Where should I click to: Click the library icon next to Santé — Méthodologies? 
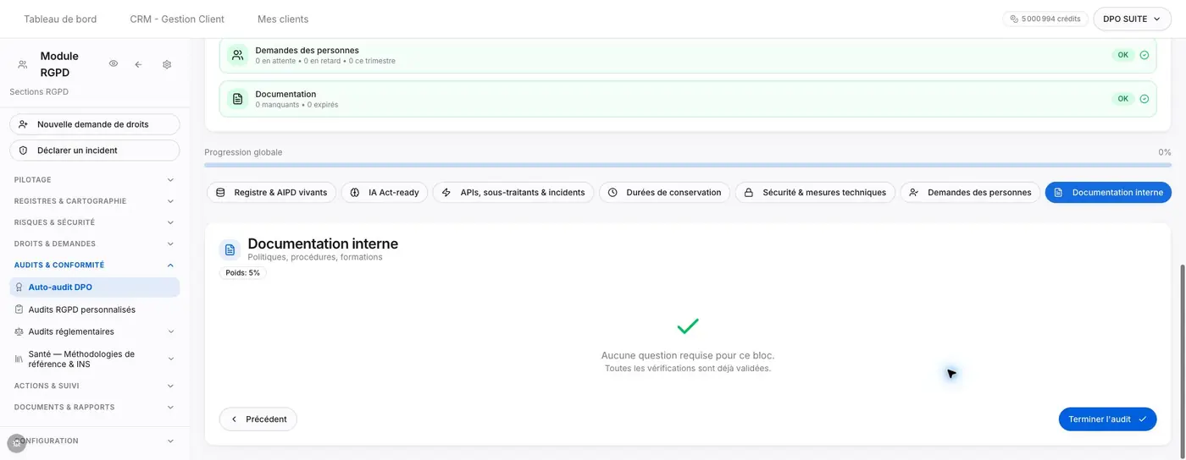tap(19, 359)
